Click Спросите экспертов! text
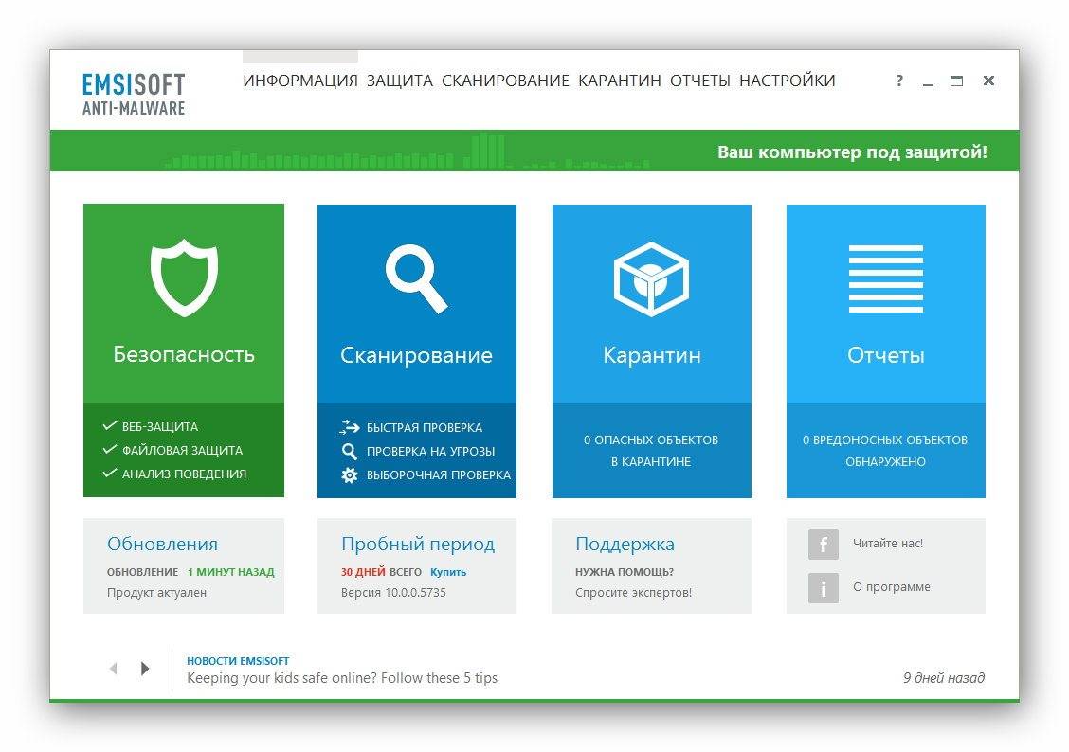The width and height of the screenshot is (1069, 752). click(x=633, y=593)
